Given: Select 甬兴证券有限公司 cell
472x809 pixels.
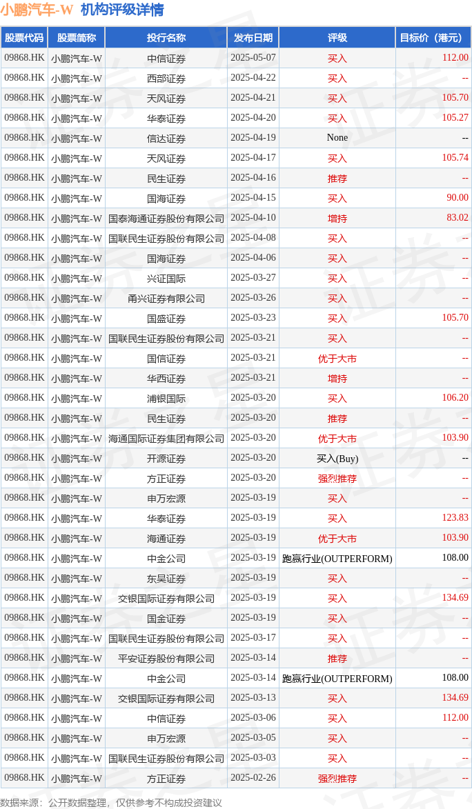Looking at the screenshot, I should [x=166, y=298].
